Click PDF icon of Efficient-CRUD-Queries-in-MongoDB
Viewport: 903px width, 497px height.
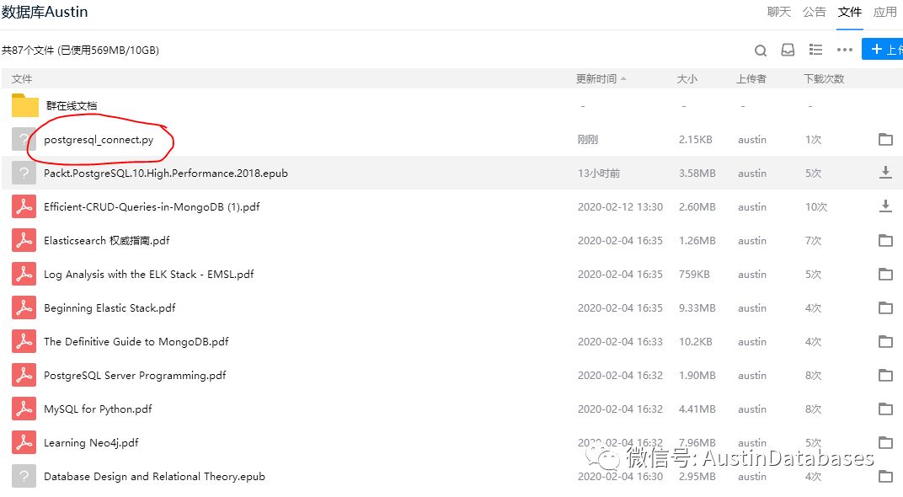pos(24,206)
